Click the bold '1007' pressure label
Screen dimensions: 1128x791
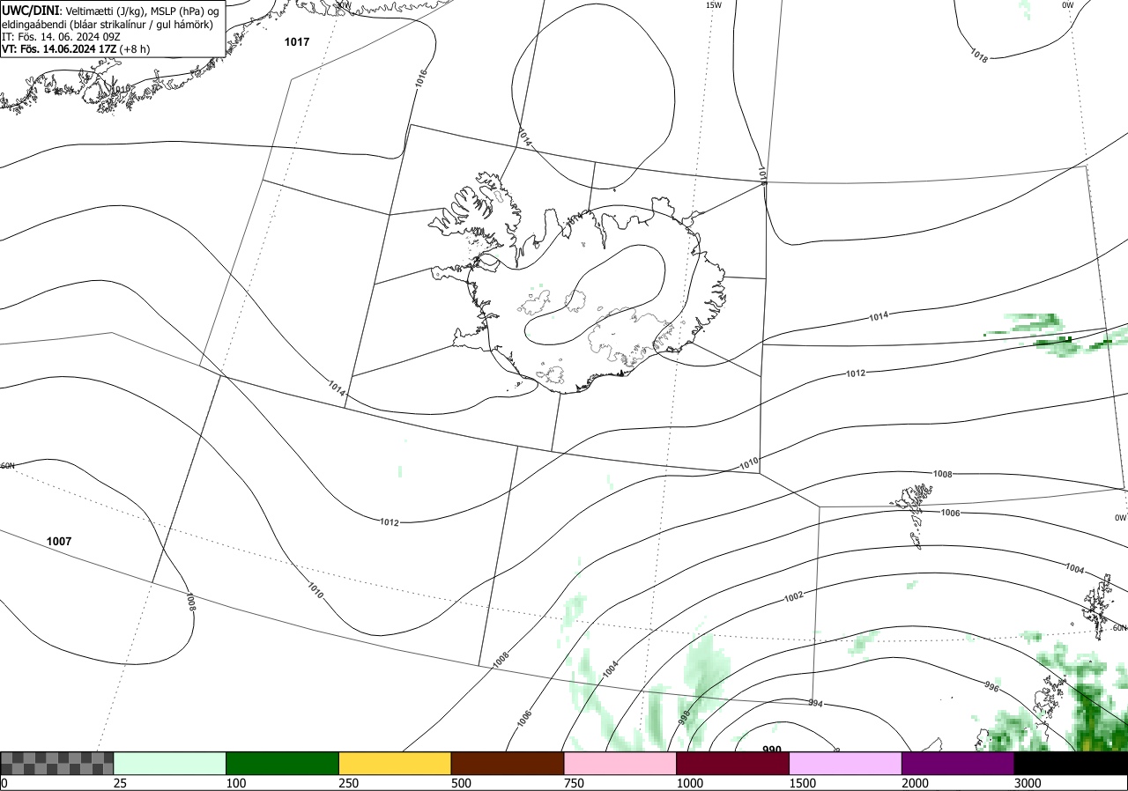pos(59,541)
